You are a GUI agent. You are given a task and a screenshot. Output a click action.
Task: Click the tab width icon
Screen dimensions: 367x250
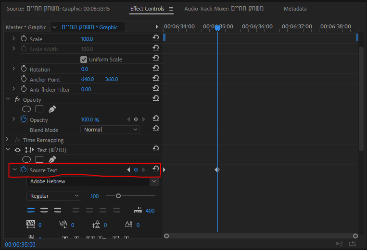click(x=138, y=210)
